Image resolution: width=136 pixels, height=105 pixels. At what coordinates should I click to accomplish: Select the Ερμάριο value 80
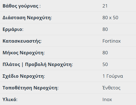coord(105,29)
